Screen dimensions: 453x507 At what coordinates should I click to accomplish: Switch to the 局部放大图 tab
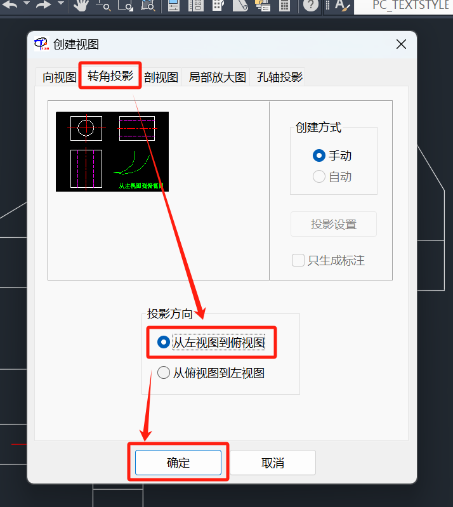coord(217,77)
